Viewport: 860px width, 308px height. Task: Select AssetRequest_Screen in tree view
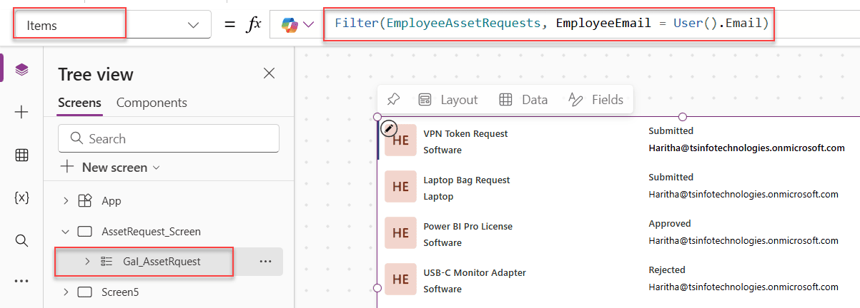(x=152, y=231)
